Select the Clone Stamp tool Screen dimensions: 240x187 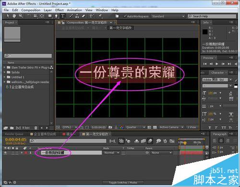(77, 16)
